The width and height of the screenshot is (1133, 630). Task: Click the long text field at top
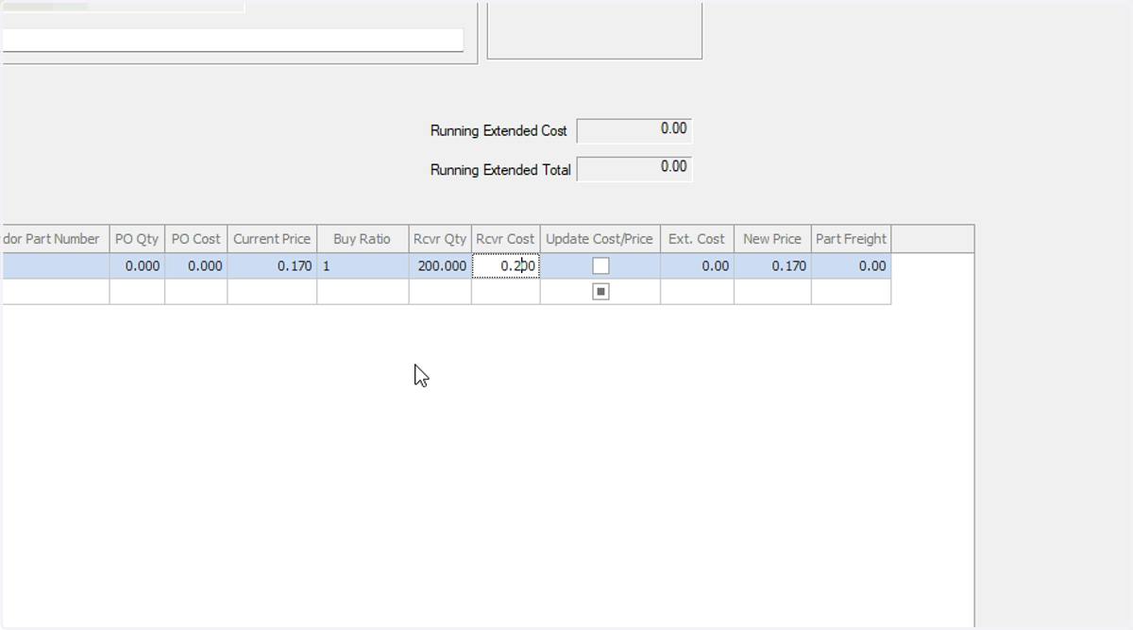click(x=232, y=40)
